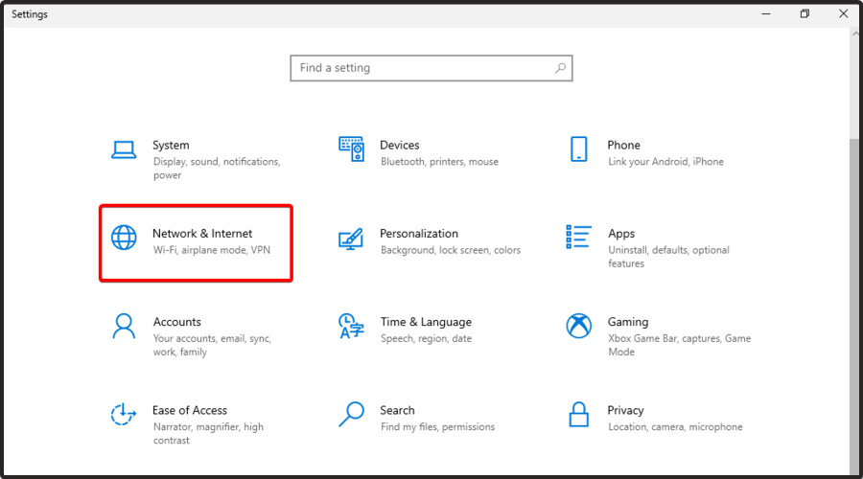Open Apps using the list icon

pyautogui.click(x=578, y=237)
